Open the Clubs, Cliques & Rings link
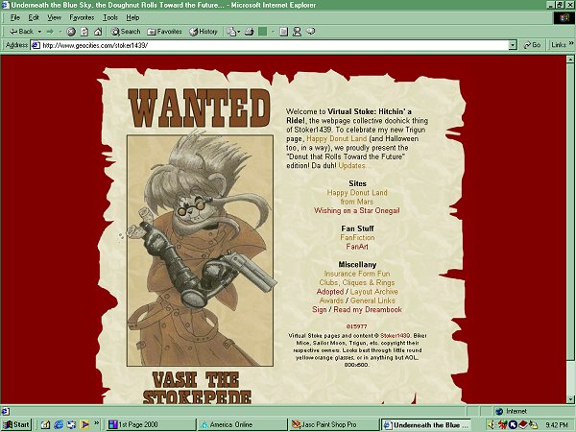This screenshot has height=432, width=576. [x=357, y=282]
